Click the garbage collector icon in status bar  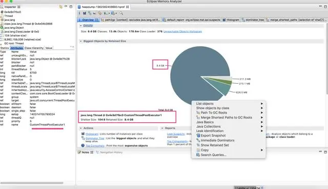pos(262,188)
